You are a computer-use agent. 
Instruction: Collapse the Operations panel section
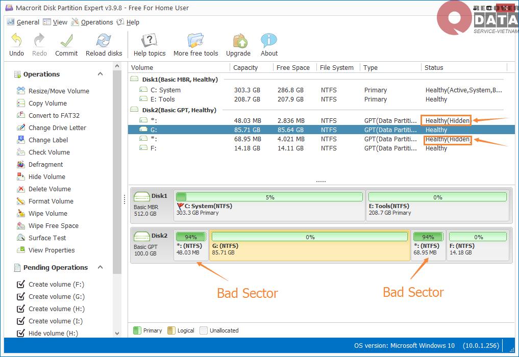click(101, 74)
